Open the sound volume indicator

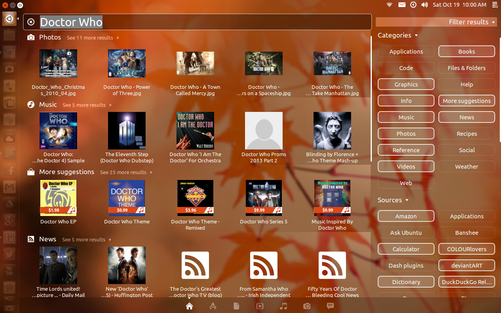pyautogui.click(x=425, y=5)
